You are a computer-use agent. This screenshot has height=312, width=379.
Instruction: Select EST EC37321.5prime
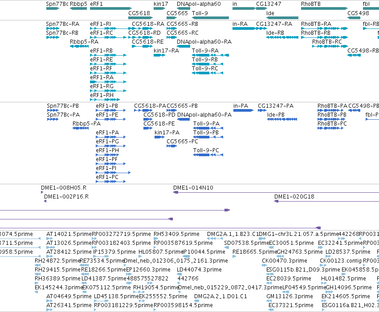291,305
